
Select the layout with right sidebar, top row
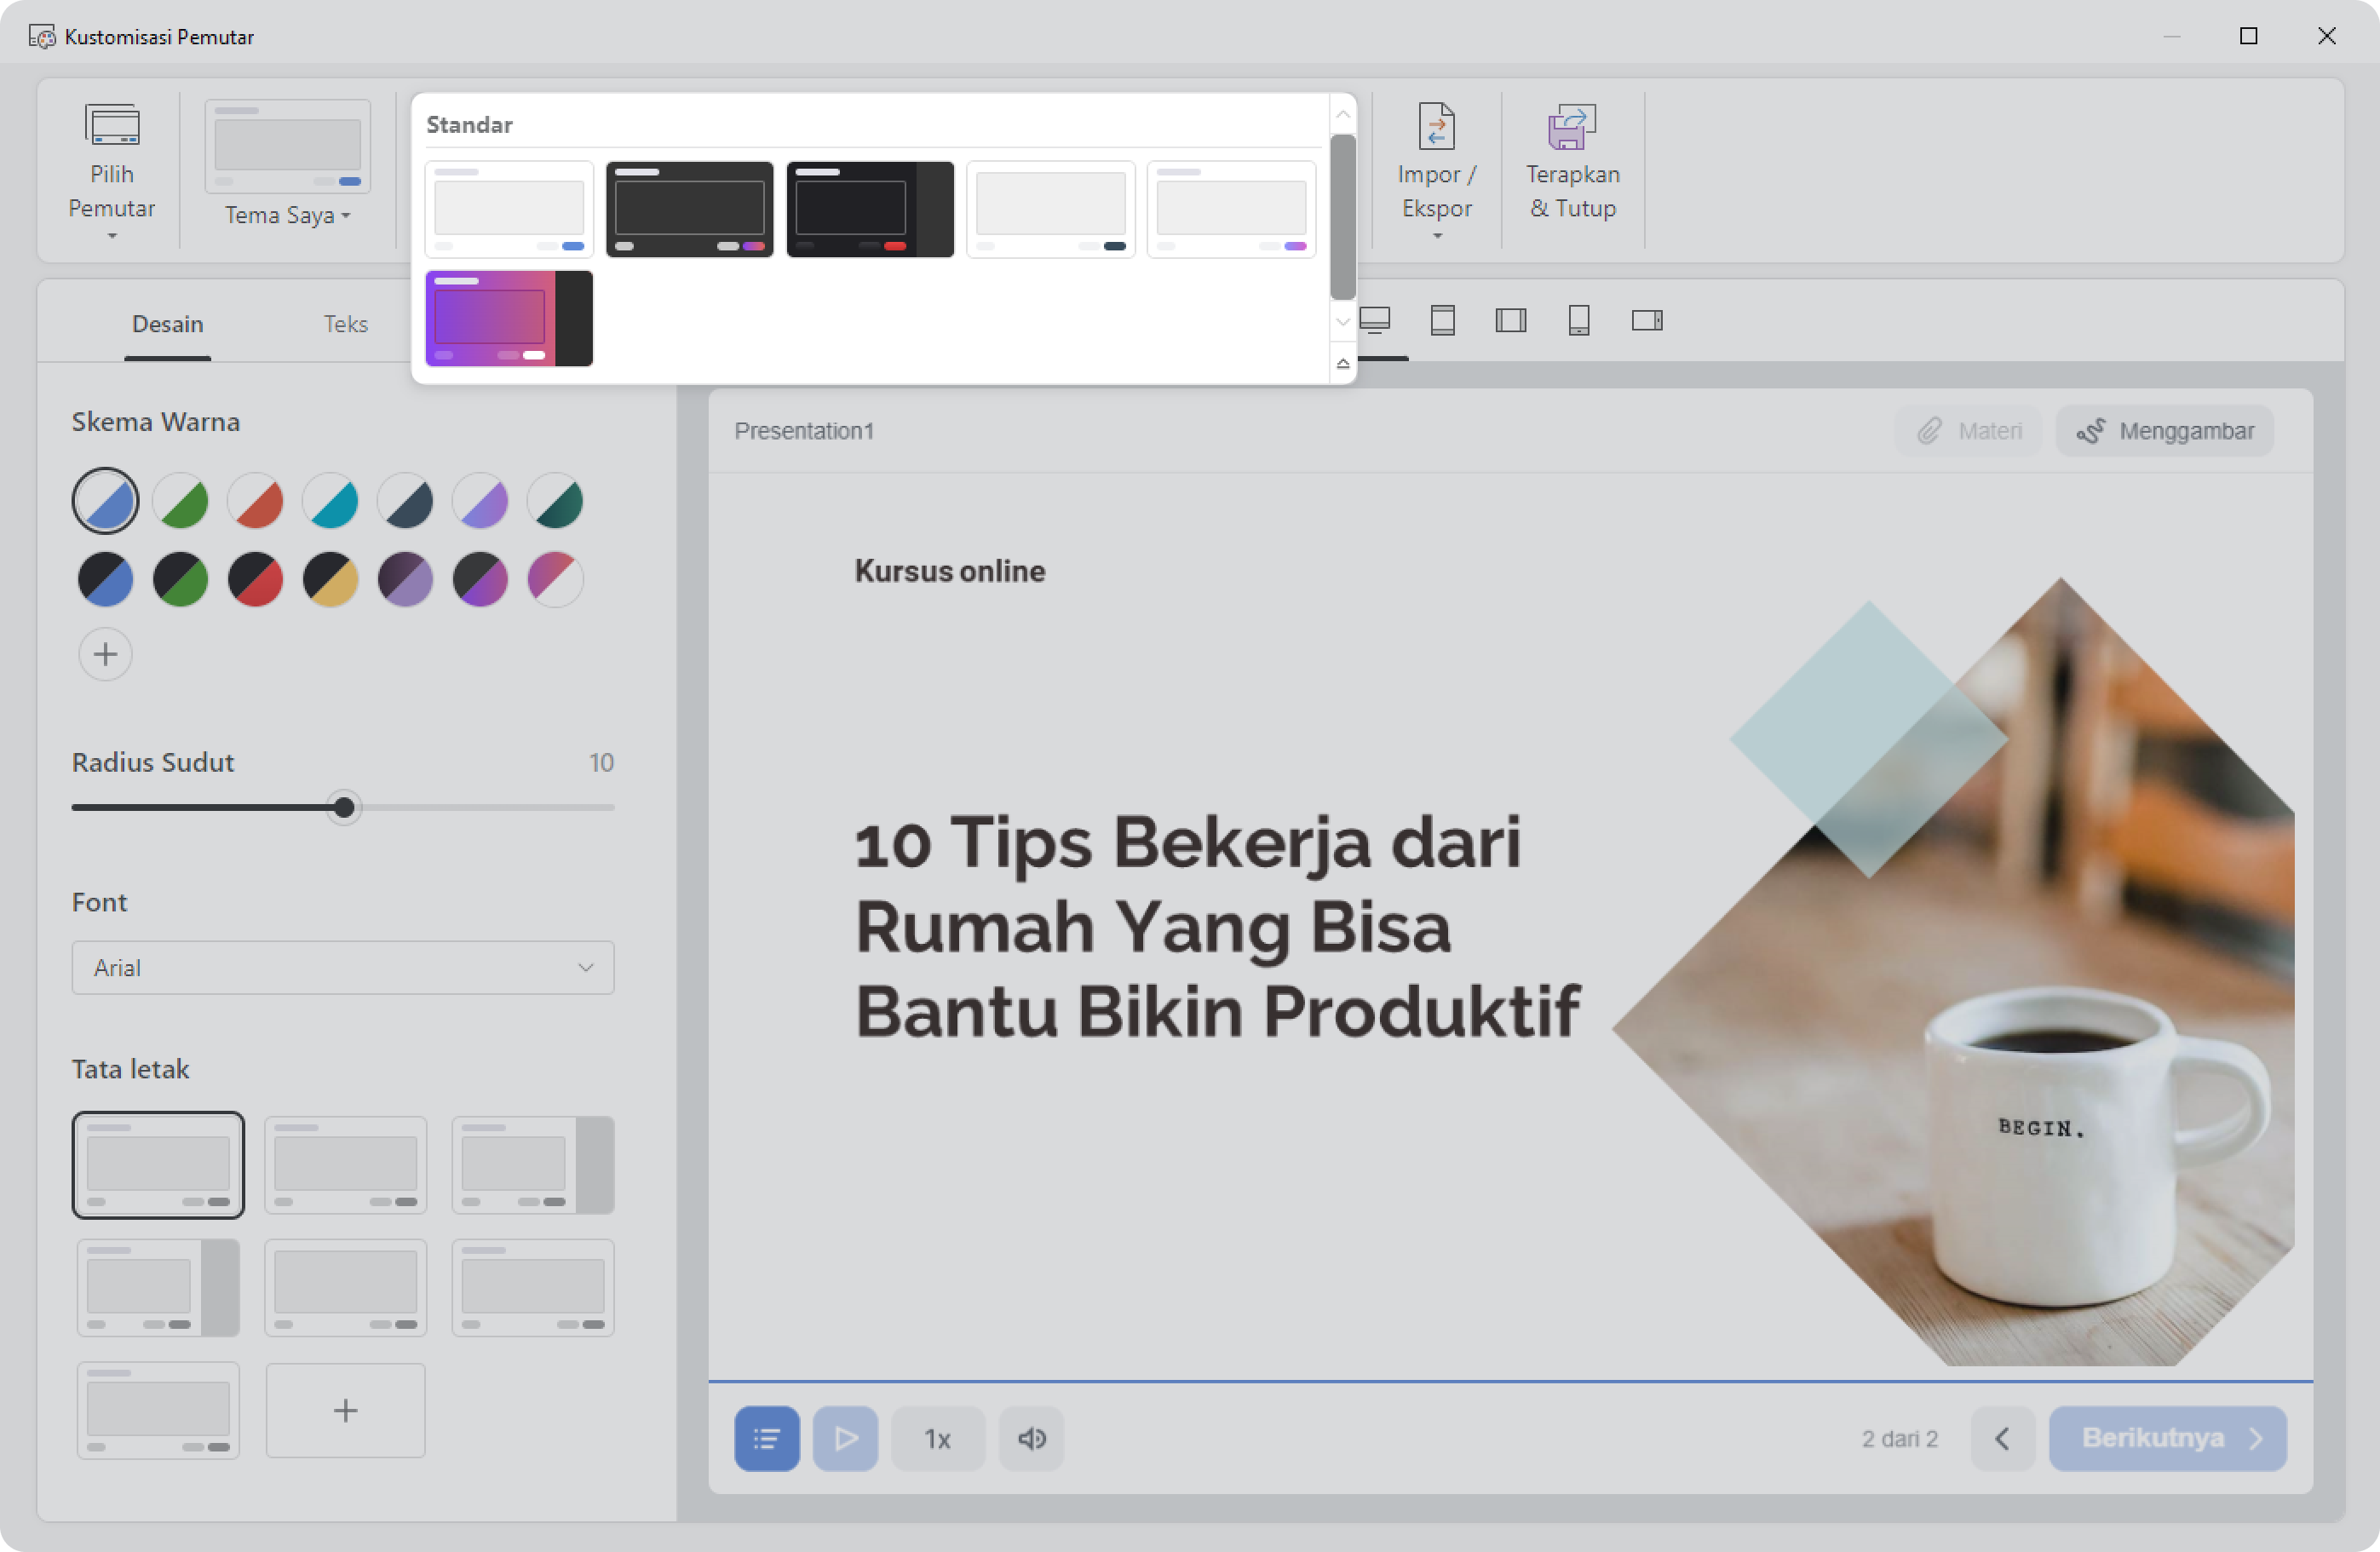click(x=533, y=1164)
